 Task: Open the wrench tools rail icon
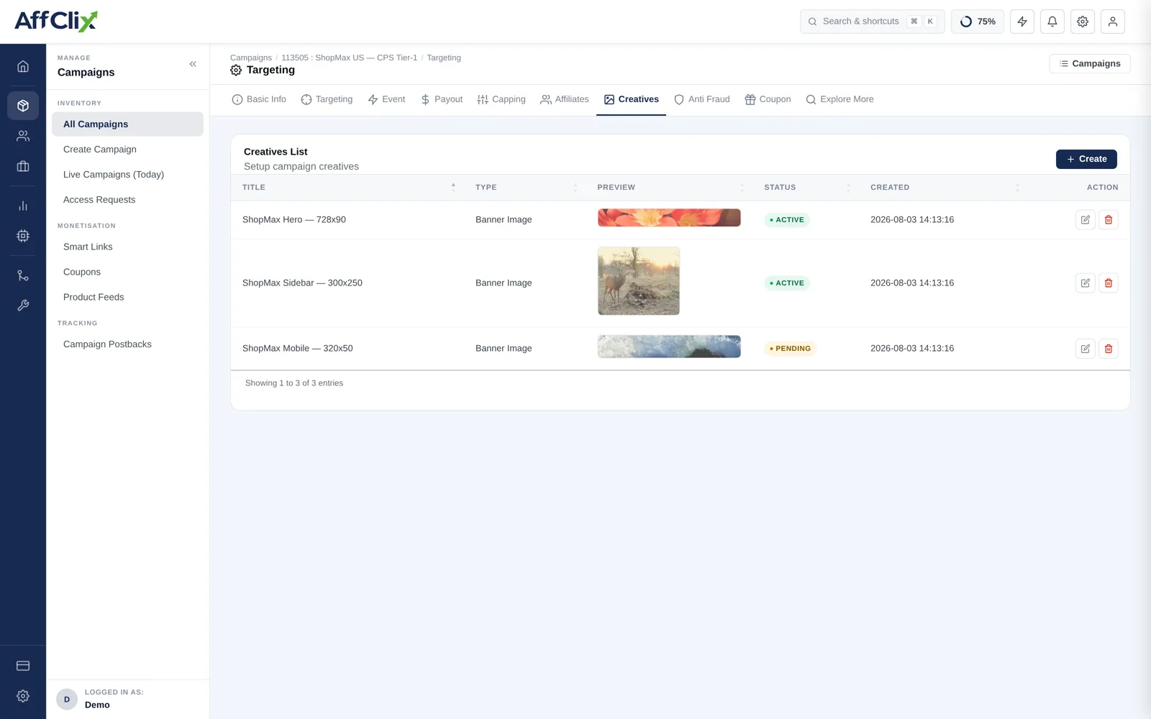coord(23,306)
